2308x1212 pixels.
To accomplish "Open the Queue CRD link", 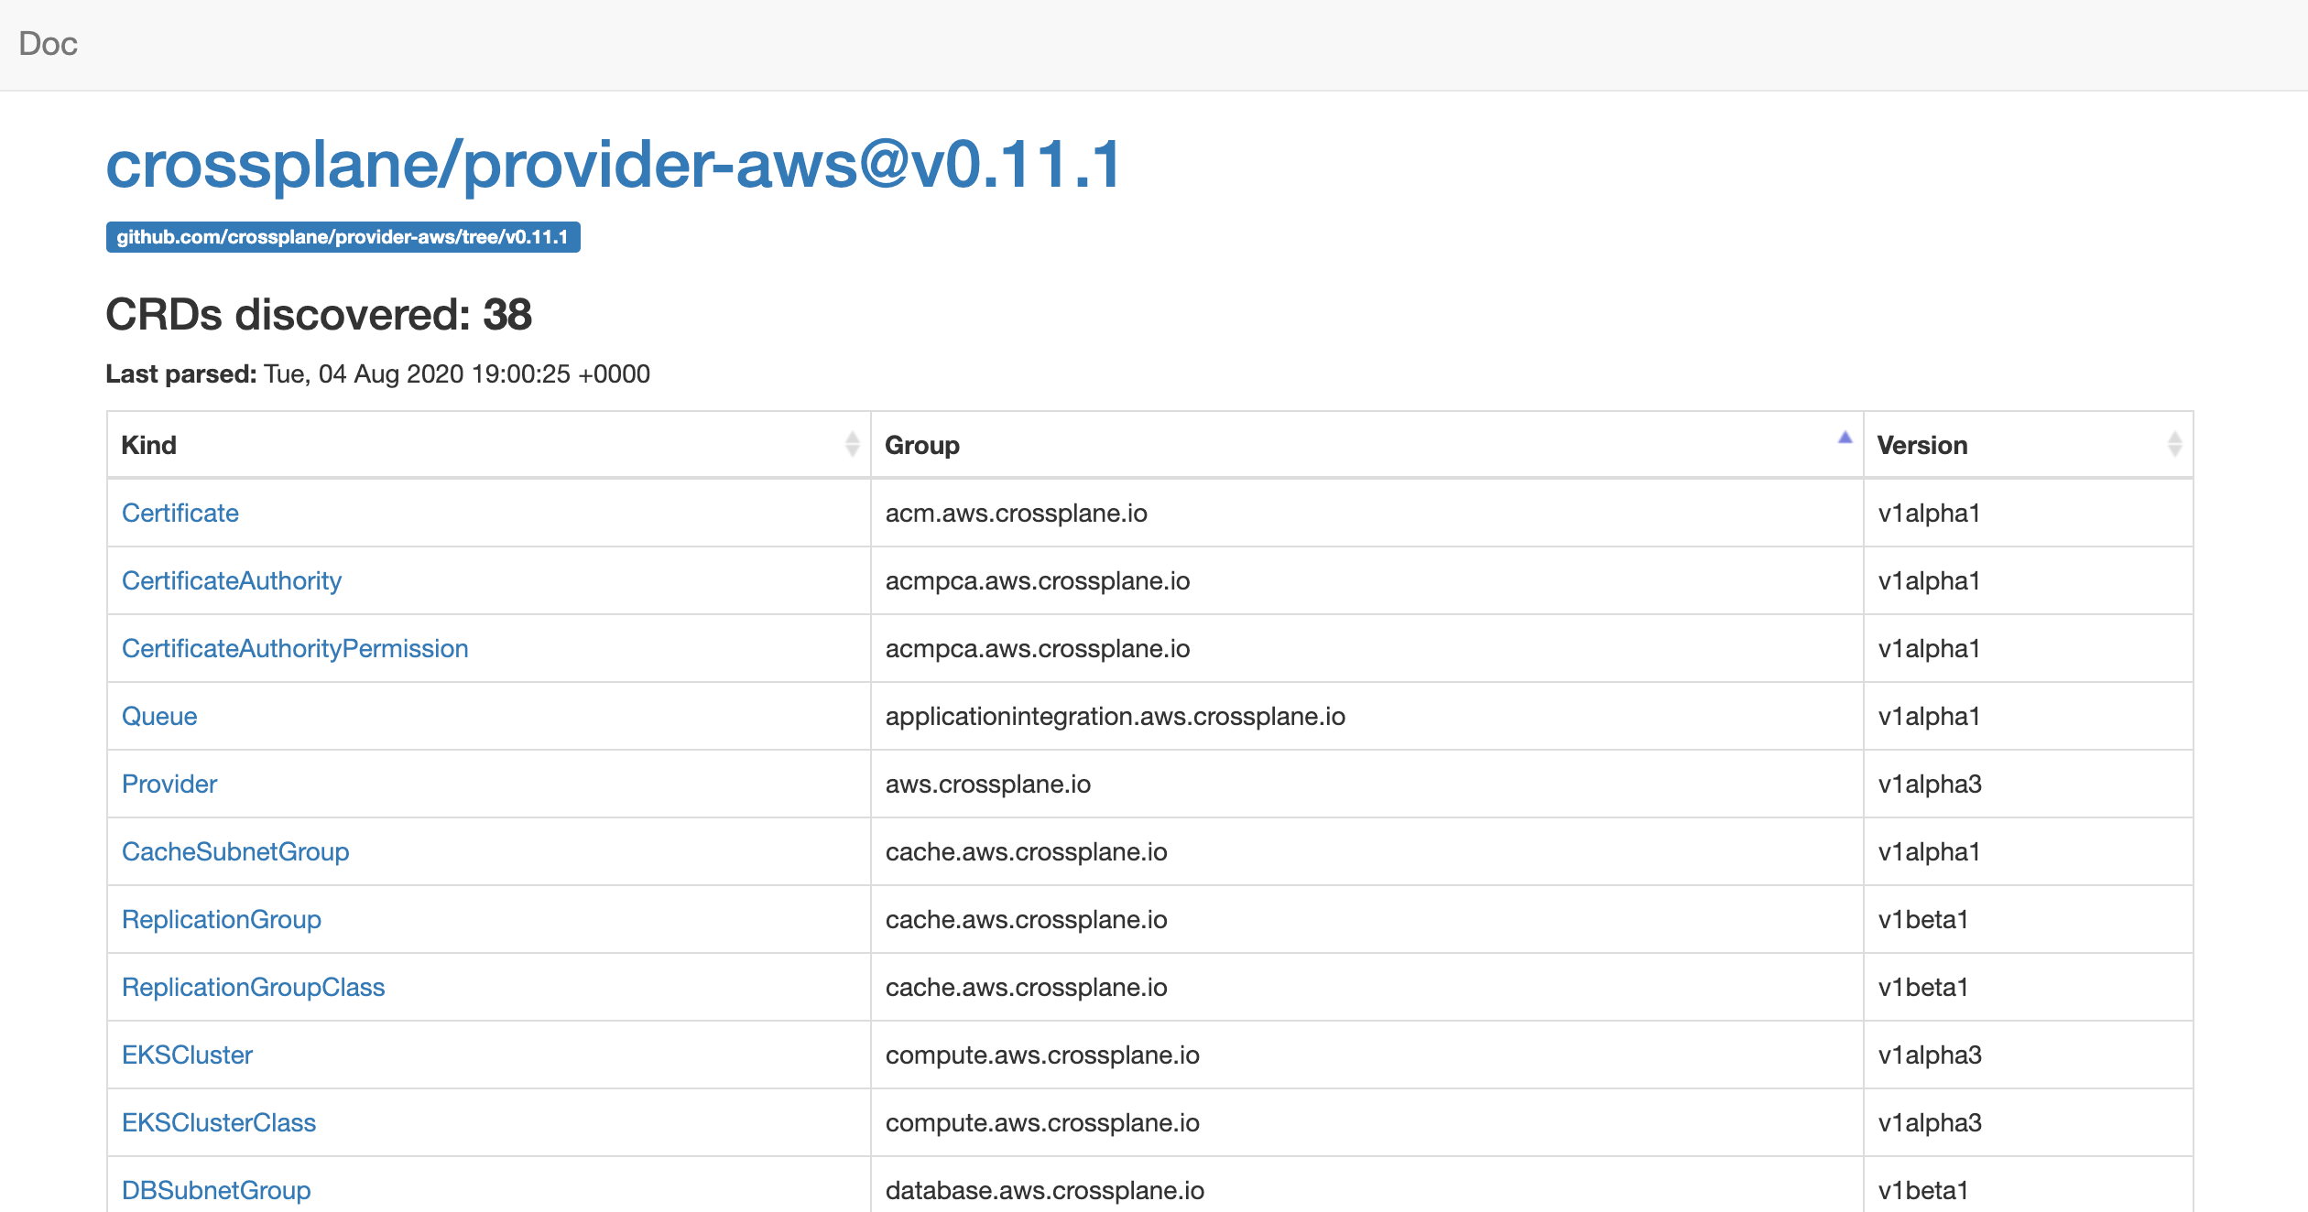I will pyautogui.click(x=159, y=716).
